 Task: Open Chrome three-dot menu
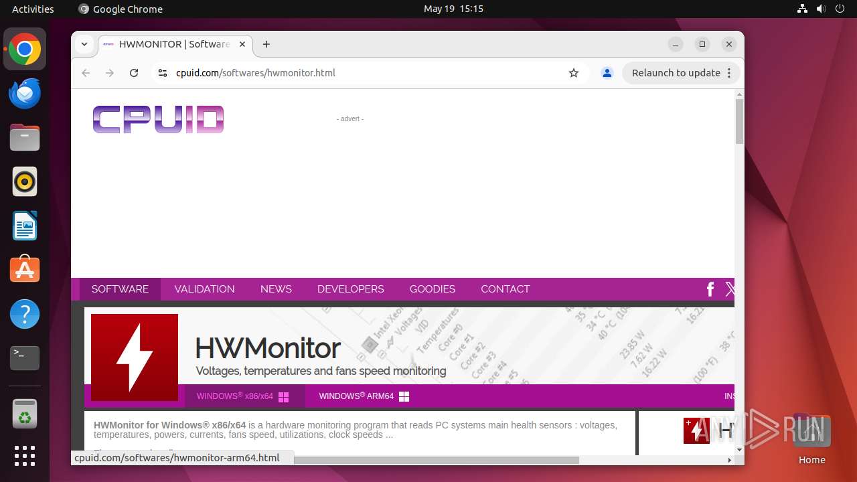729,73
